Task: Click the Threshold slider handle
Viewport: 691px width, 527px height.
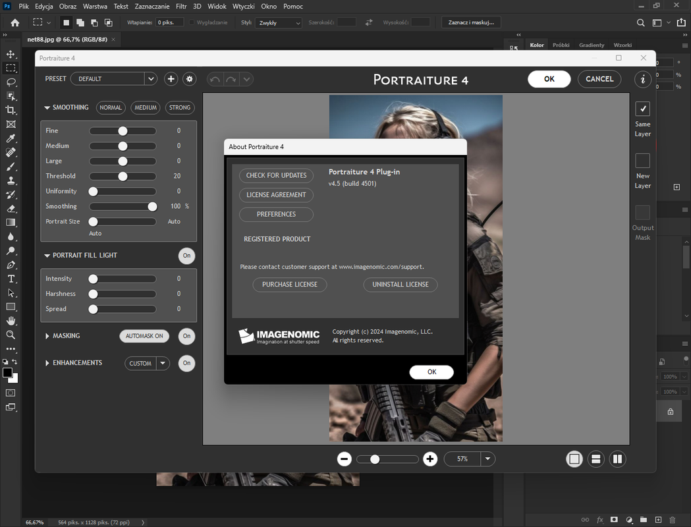Action: point(123,177)
